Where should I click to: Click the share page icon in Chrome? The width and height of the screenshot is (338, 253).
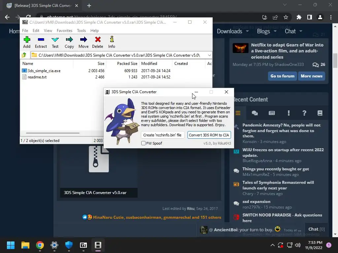(275, 17)
